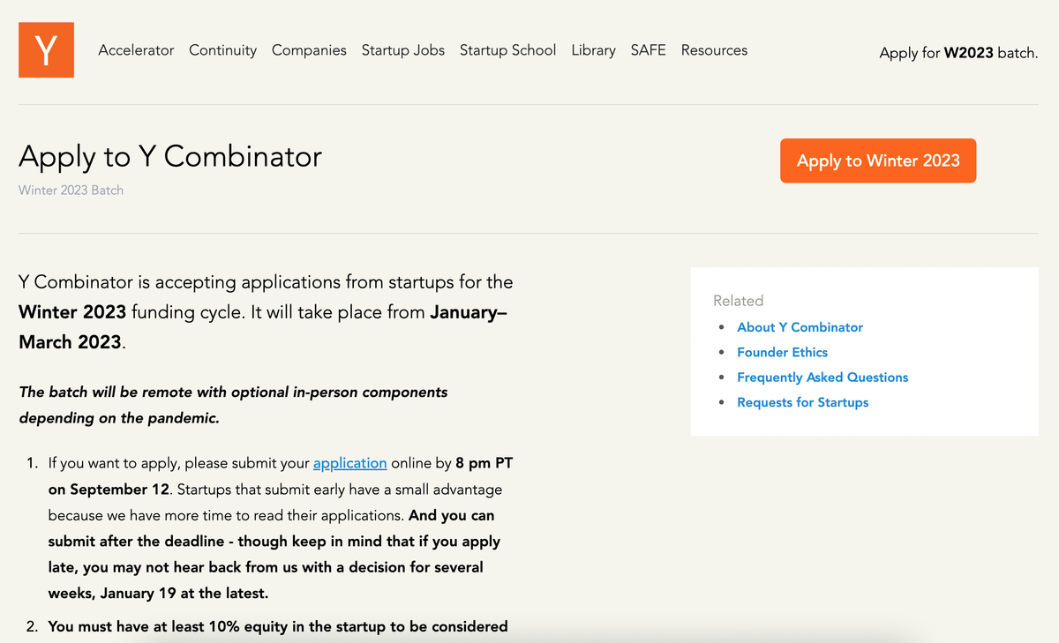Open the About Y Combinator related link
This screenshot has width=1059, height=643.
coord(800,327)
